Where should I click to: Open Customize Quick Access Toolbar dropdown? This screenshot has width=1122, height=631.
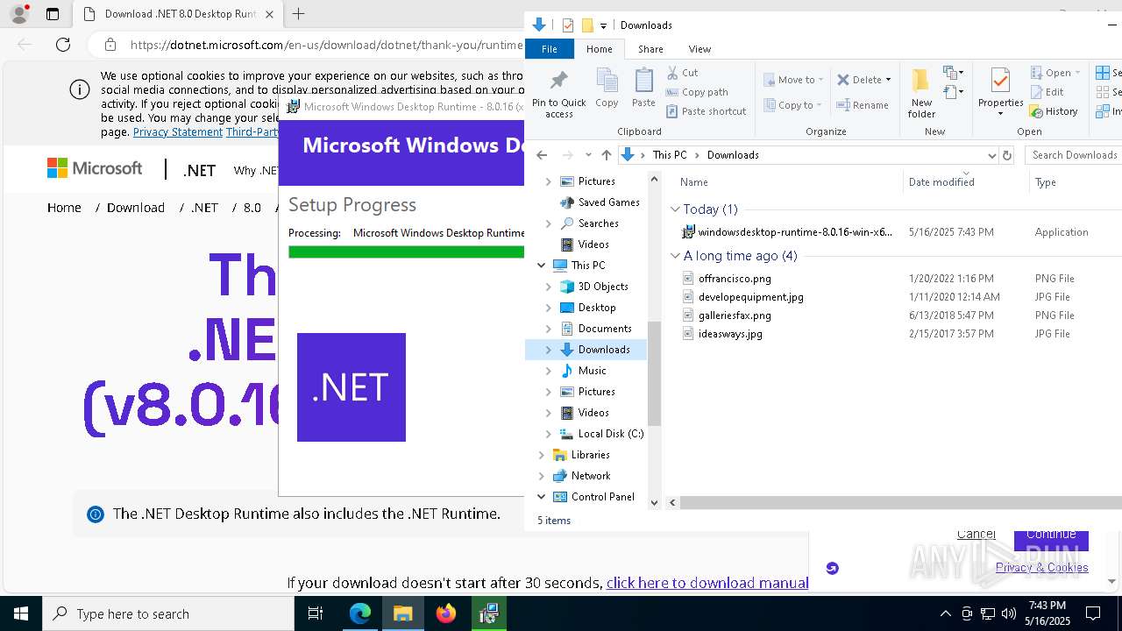coord(603,26)
